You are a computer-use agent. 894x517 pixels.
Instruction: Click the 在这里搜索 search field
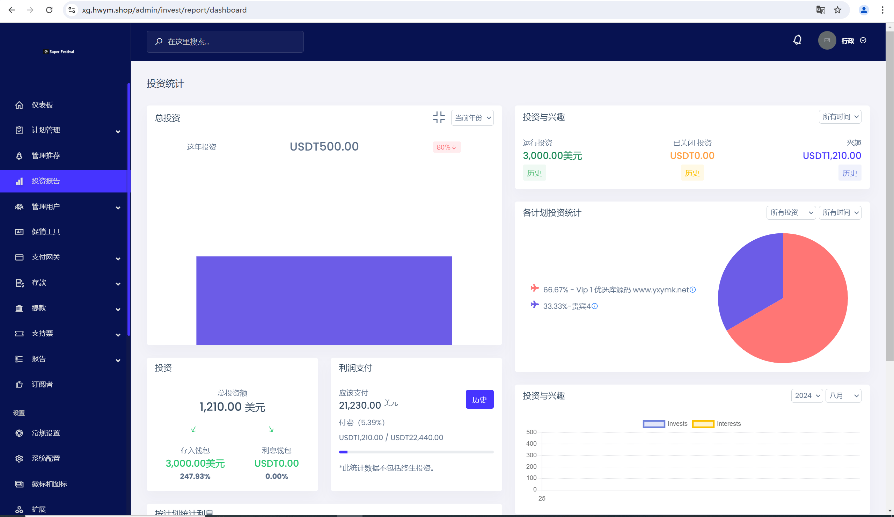pyautogui.click(x=225, y=42)
